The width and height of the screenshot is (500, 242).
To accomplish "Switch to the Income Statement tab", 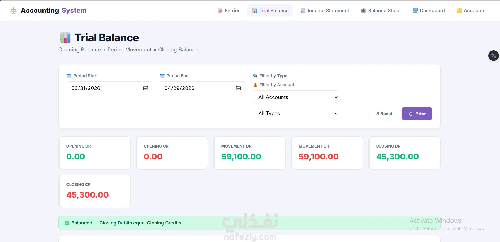I will (x=325, y=11).
